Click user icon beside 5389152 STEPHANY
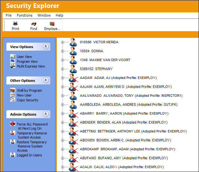The height and width of the screenshot is (172, 199). (x=73, y=69)
